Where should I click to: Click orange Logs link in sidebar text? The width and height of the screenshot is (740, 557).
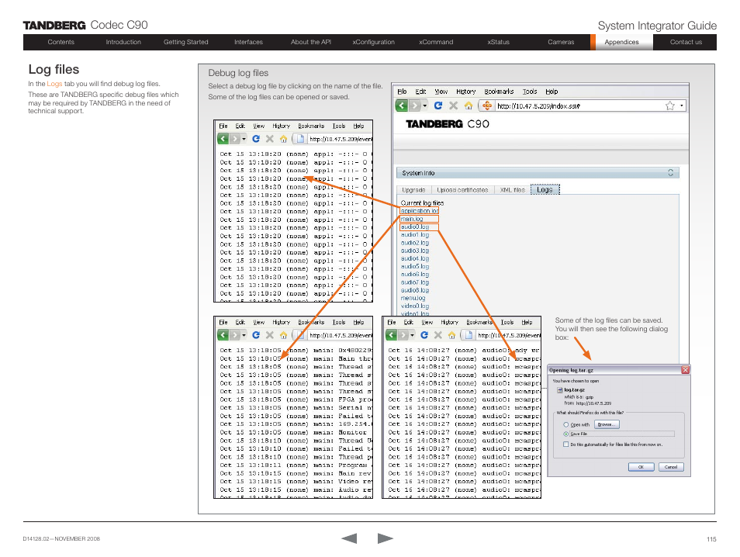coord(54,84)
